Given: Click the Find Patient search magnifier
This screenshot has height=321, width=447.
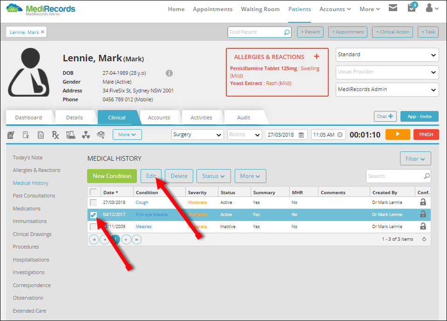Looking at the screenshot, I should click(287, 32).
